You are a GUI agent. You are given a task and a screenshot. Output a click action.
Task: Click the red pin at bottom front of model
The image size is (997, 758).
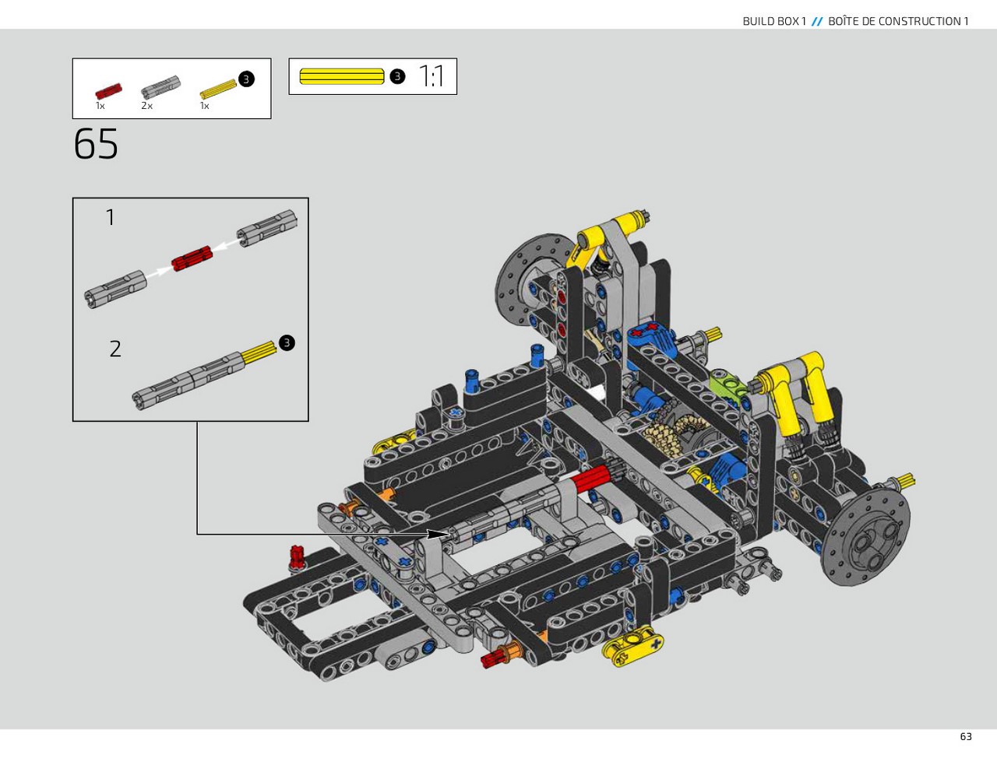(492, 660)
